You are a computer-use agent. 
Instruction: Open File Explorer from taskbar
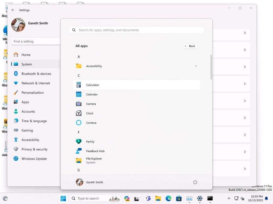coord(158,198)
